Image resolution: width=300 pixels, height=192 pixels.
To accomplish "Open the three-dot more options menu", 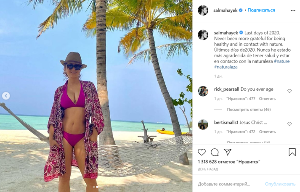I will 293,11.
